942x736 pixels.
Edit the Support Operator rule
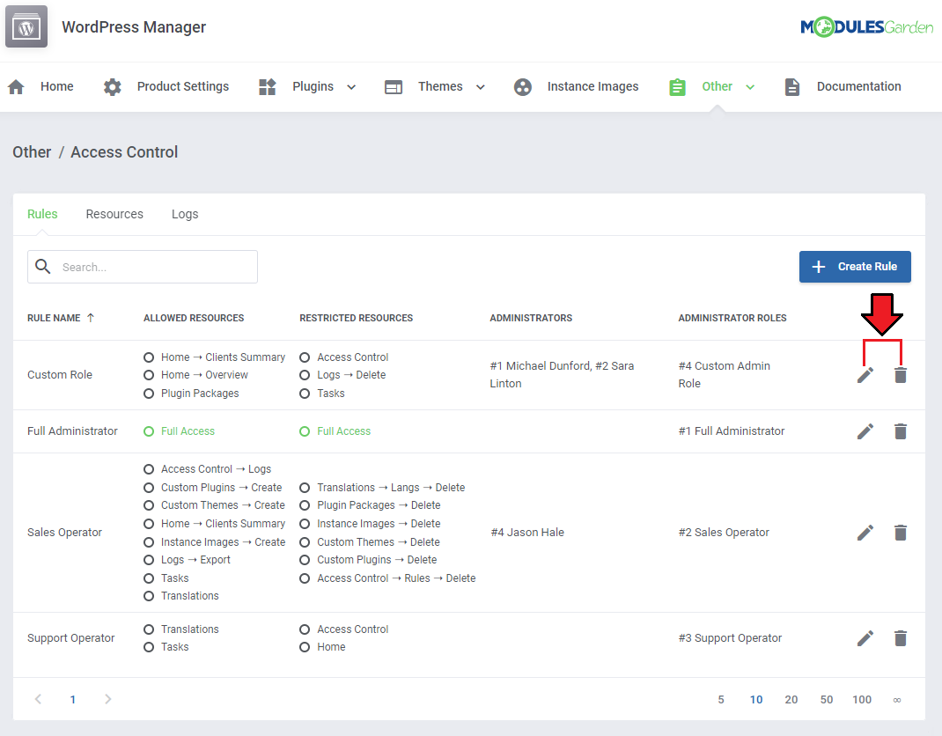(x=865, y=638)
